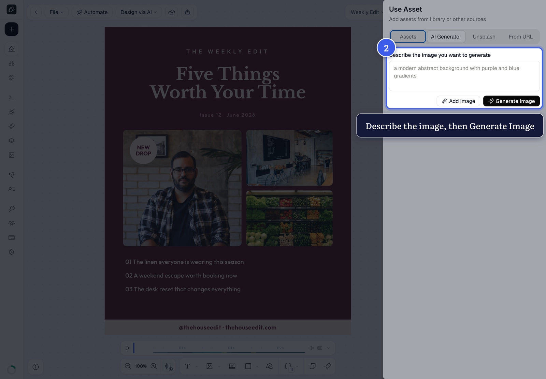Select the rectangle shape tool

click(x=248, y=366)
